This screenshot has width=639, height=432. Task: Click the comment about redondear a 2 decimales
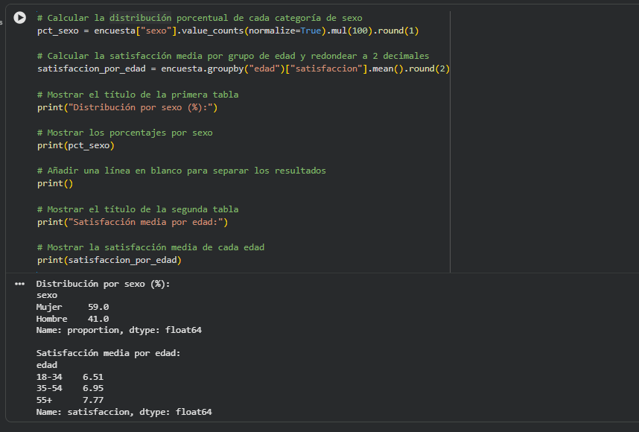(233, 56)
